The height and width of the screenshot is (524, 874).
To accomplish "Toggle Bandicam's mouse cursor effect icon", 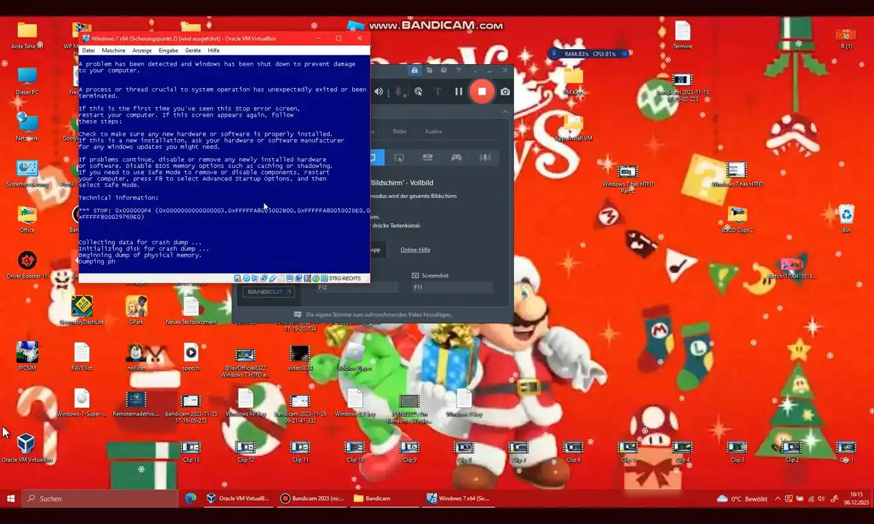I will 419,91.
